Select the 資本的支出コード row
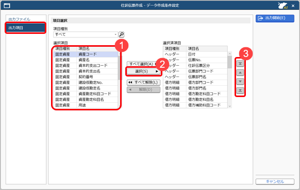The height and width of the screenshot is (190, 300). click(86, 66)
